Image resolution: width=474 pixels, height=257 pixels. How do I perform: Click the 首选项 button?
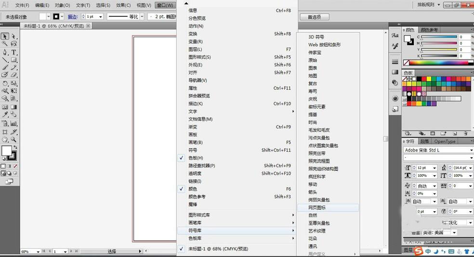pyautogui.click(x=315, y=17)
